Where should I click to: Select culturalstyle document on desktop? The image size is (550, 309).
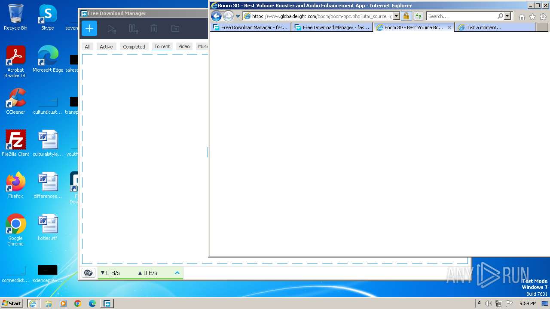point(48,143)
